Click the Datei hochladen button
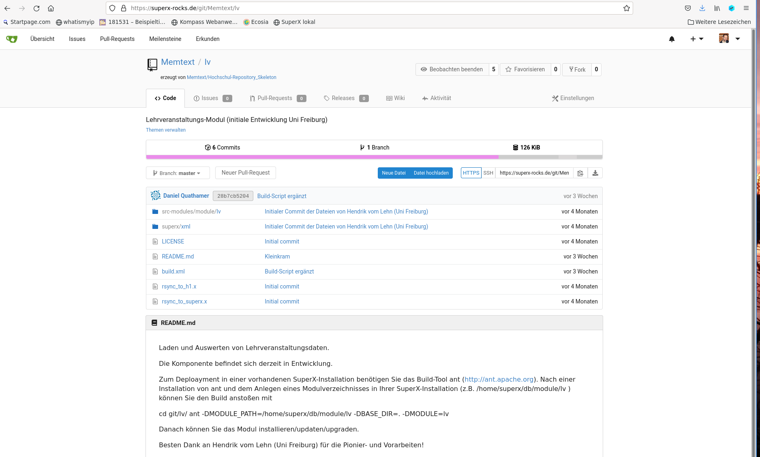Screen dimensions: 760x457 point(431,173)
